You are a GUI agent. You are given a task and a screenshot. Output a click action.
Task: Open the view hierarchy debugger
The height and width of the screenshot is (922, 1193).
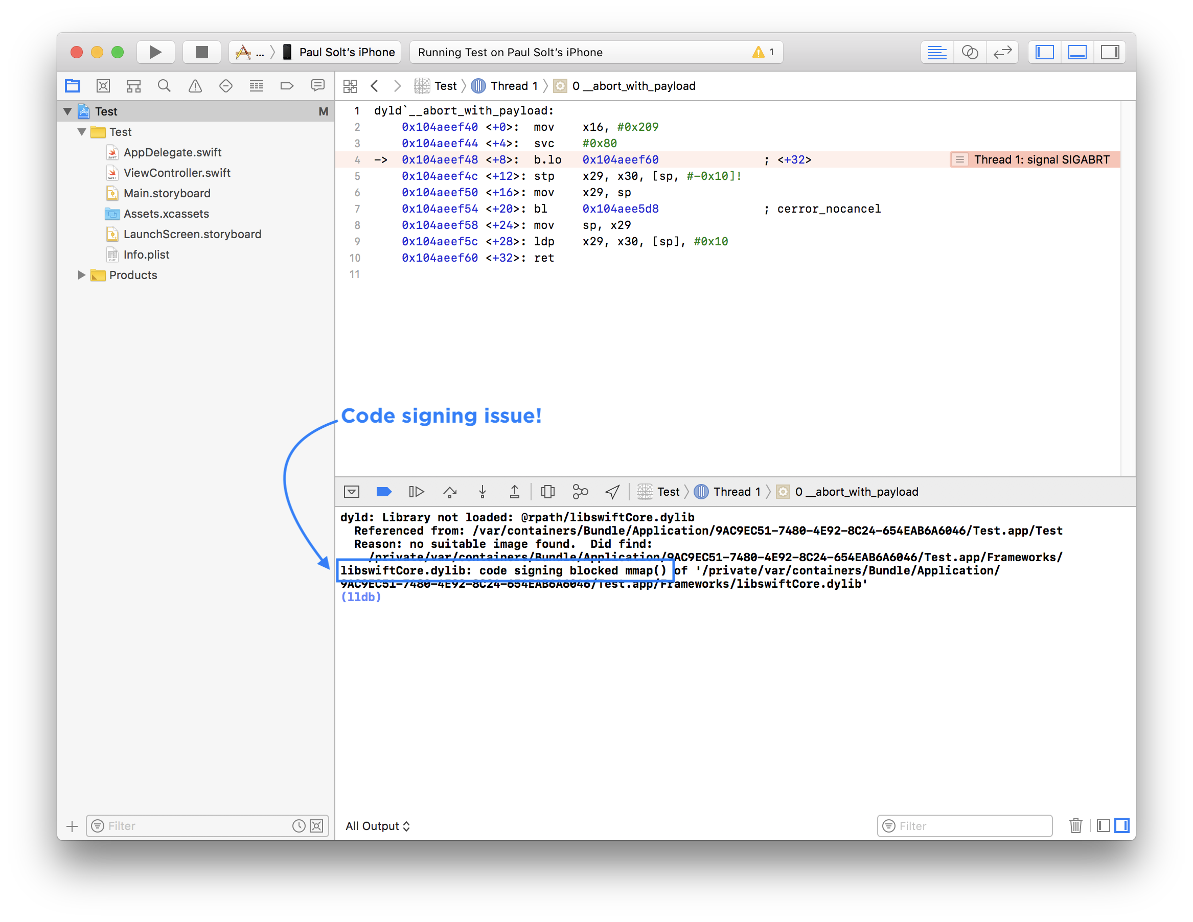pos(548,492)
